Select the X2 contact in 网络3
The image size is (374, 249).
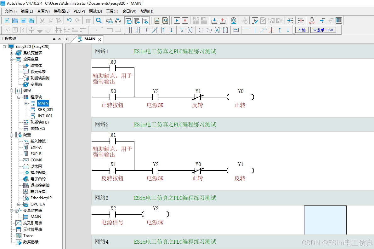coord(113,214)
